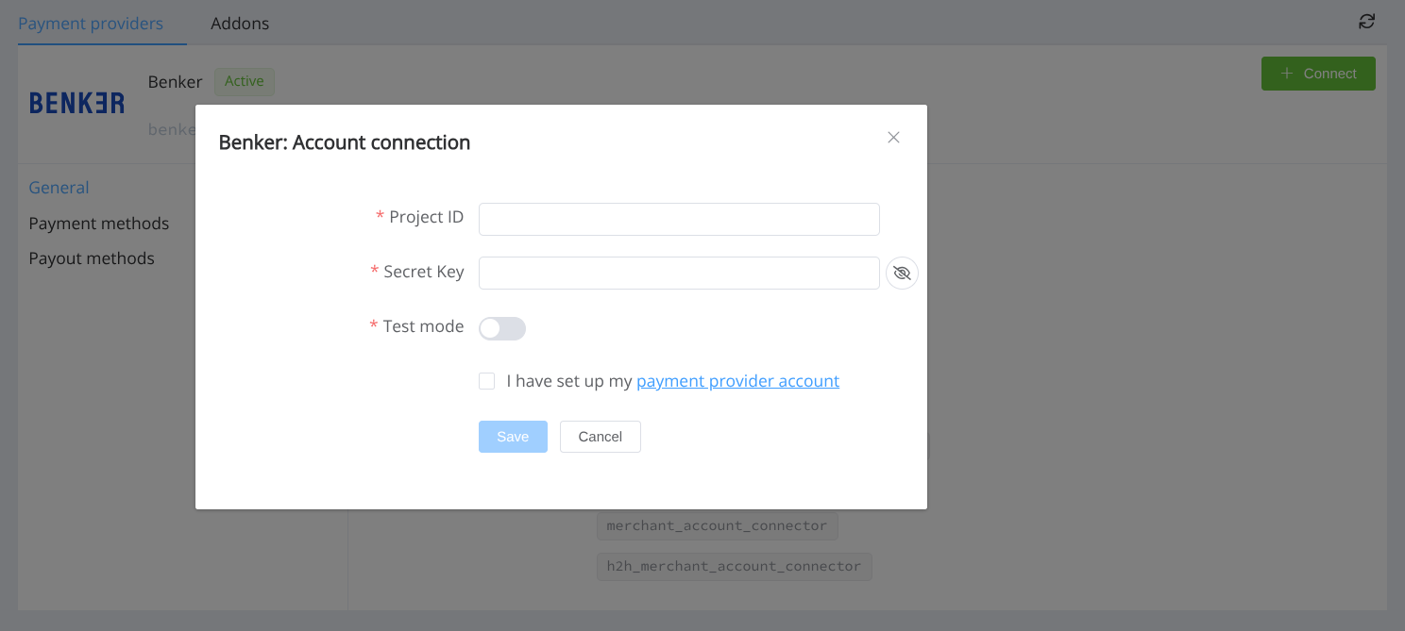The width and height of the screenshot is (1405, 631).
Task: Select the merchant_account_connector tag
Action: coord(717,525)
